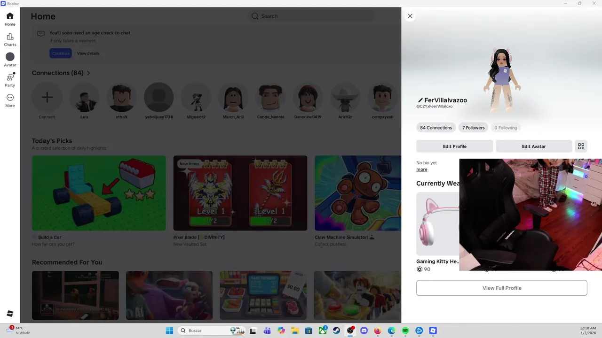The image size is (602, 338).
Task: Click View Full Profile button
Action: pyautogui.click(x=502, y=288)
